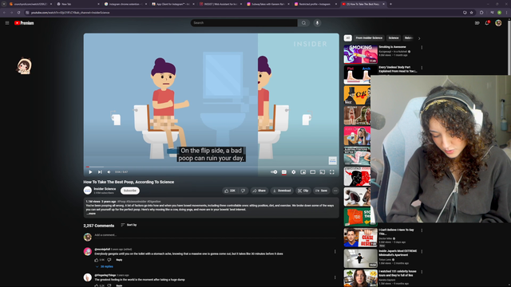
Task: Save the video to a playlist
Action: click(321, 191)
